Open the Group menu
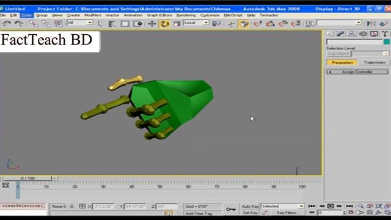This screenshot has height=220, width=391. [x=42, y=15]
